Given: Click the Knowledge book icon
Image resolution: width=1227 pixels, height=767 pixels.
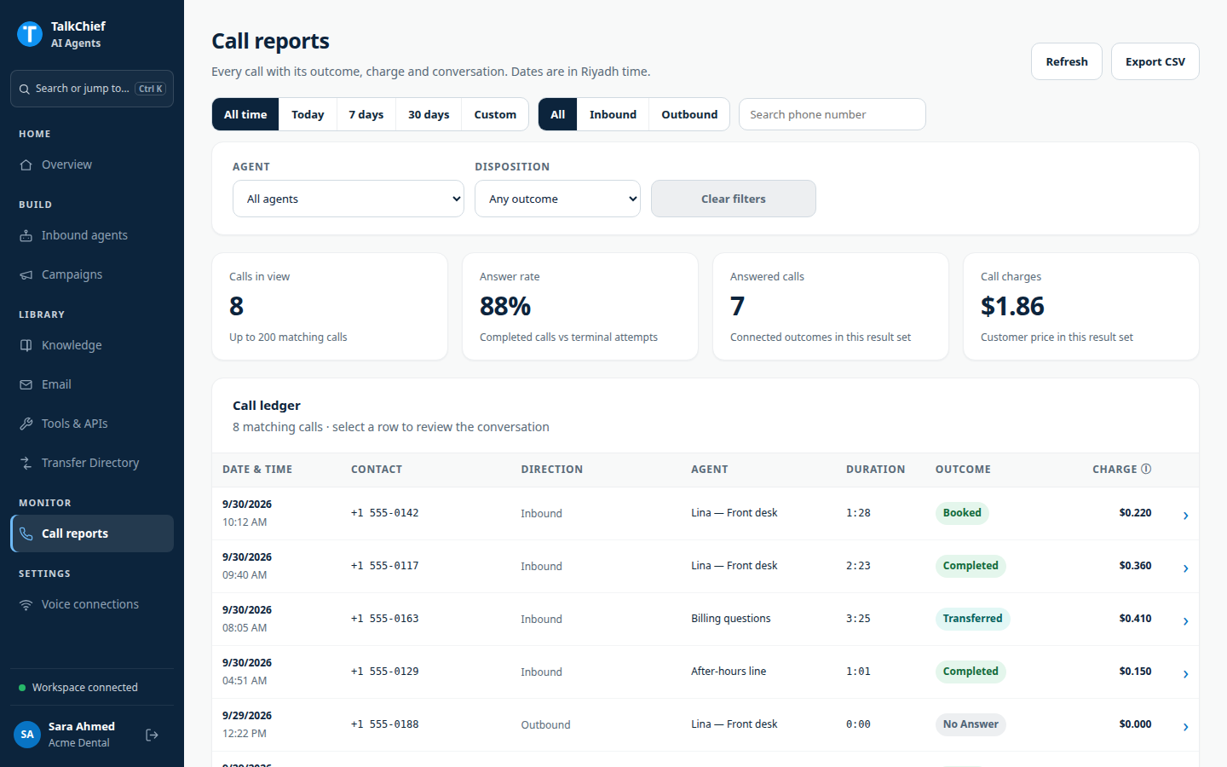Looking at the screenshot, I should (26, 345).
